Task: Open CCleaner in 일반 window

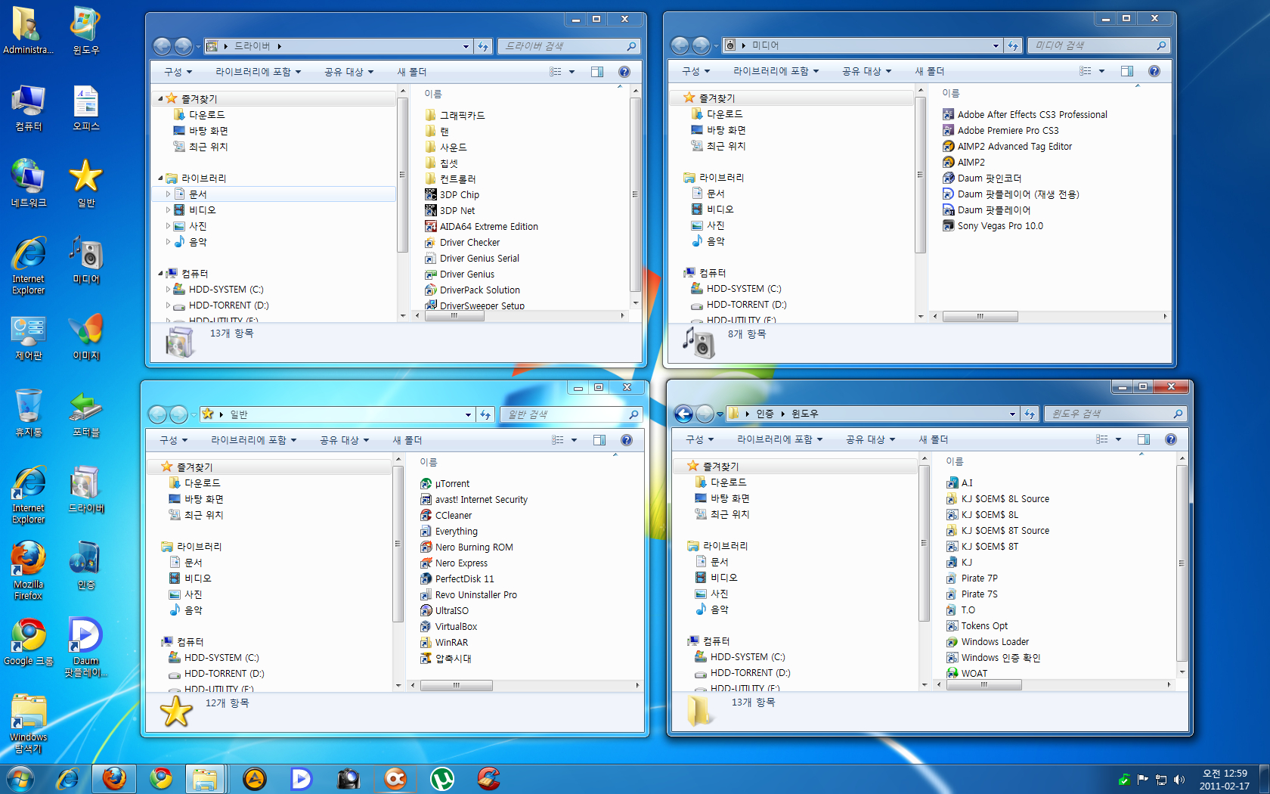Action: 446,515
